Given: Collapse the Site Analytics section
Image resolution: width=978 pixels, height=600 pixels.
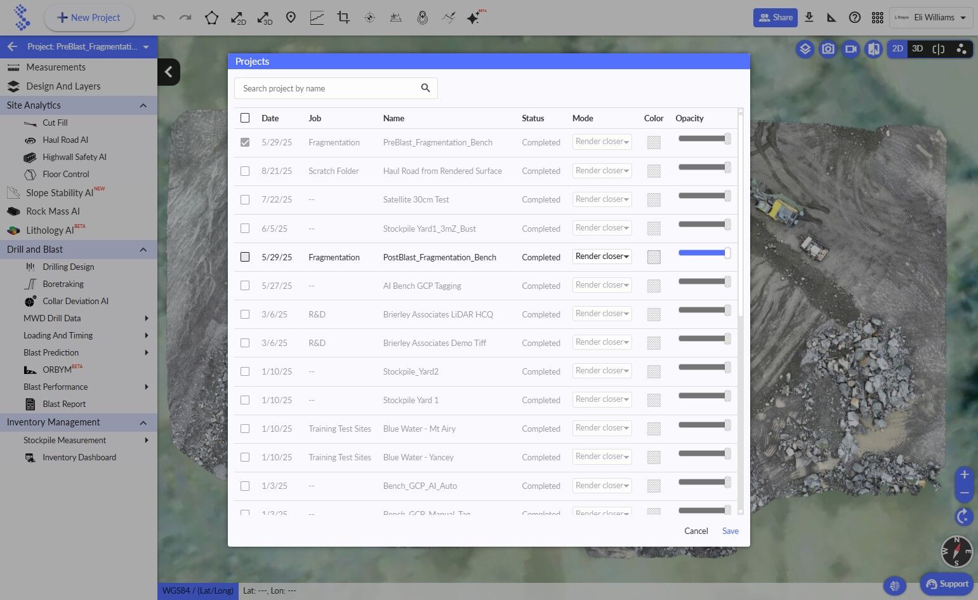Looking at the screenshot, I should (143, 105).
